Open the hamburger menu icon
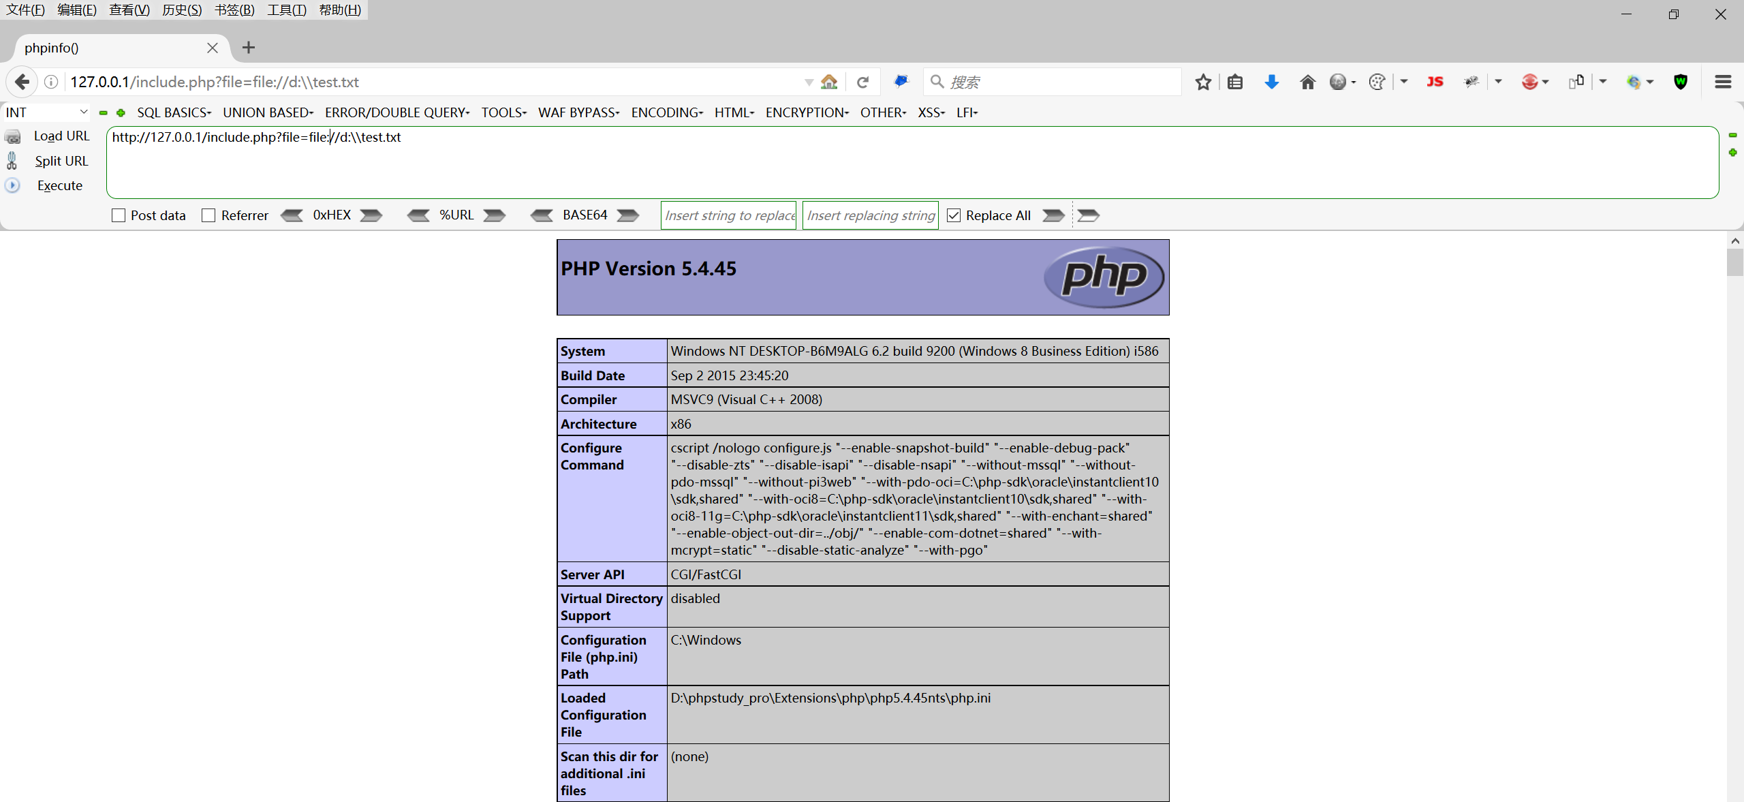 click(x=1723, y=82)
